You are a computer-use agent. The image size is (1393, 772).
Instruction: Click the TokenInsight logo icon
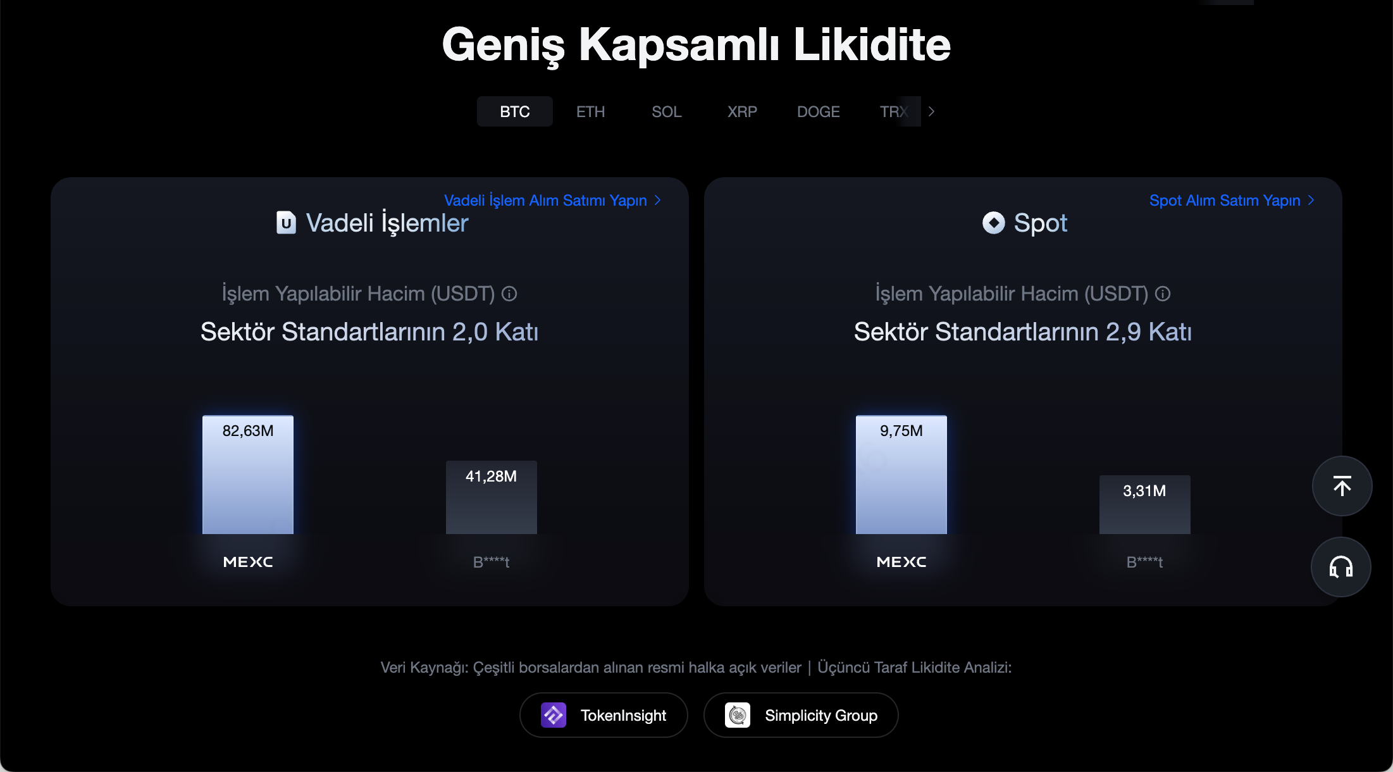tap(554, 715)
